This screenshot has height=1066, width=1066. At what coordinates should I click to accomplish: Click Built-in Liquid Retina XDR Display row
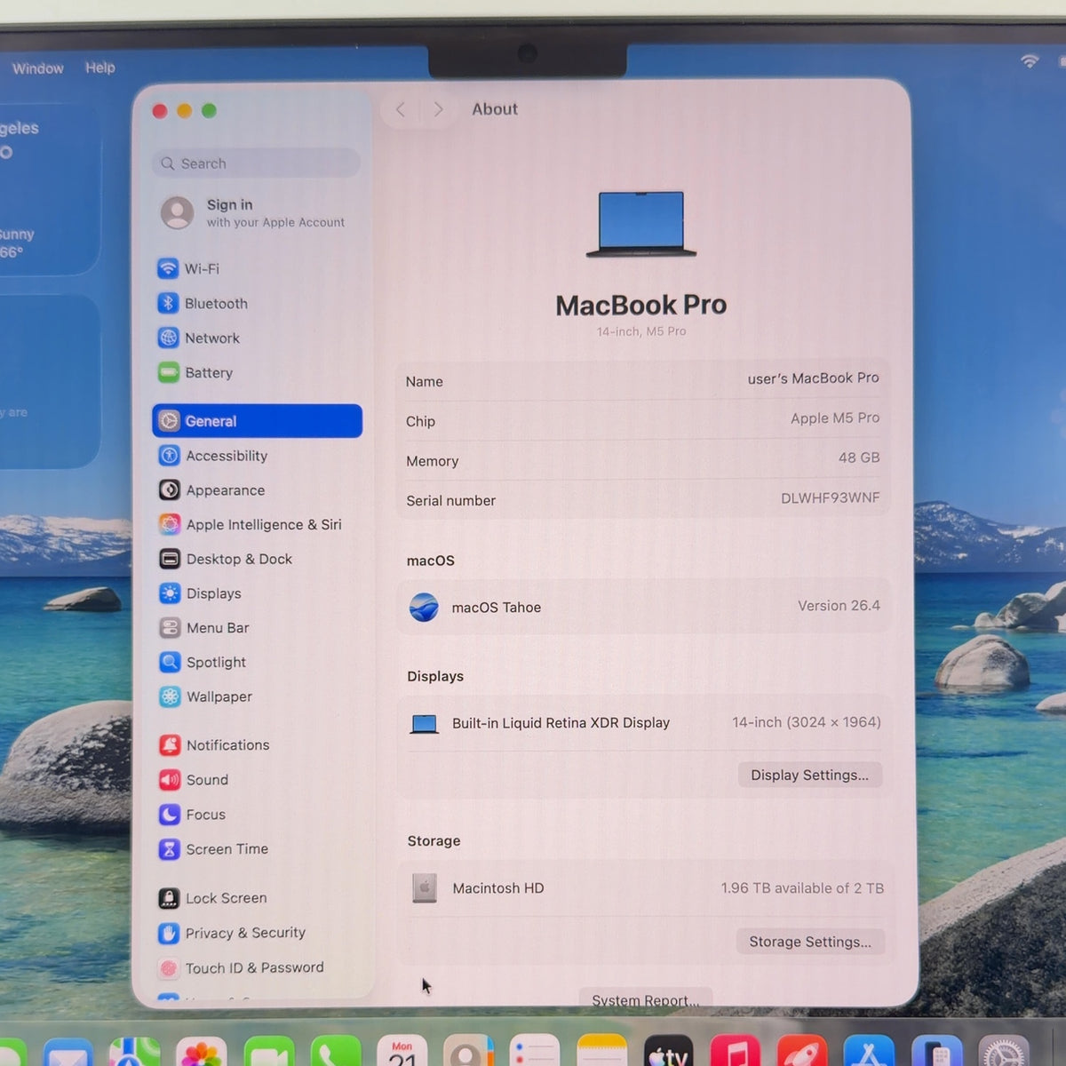[x=643, y=723]
